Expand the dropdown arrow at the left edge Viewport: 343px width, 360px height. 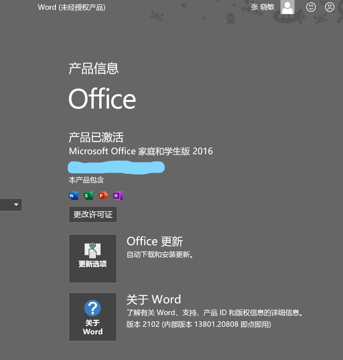point(16,205)
